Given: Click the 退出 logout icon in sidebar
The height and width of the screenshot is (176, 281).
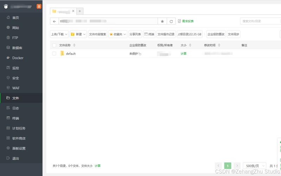Looking at the screenshot, I should pyautogui.click(x=8, y=158).
